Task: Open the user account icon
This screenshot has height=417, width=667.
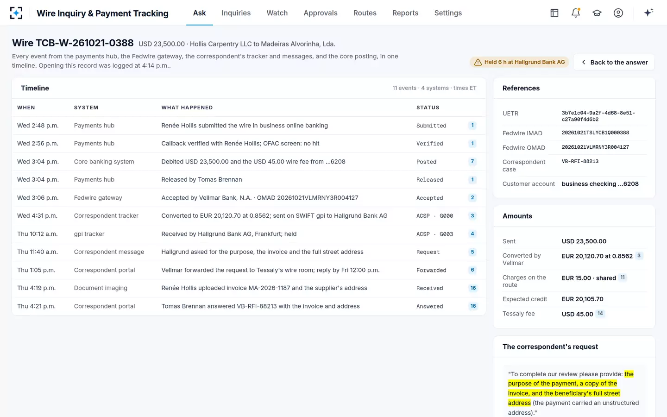Action: coord(618,13)
